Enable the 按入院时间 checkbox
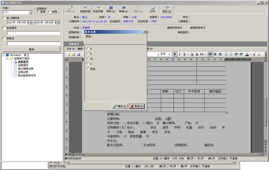 (4, 18)
